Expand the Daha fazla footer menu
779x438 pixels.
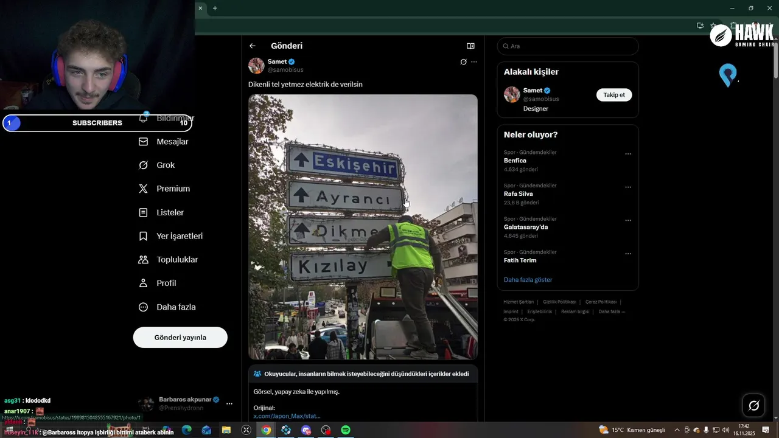(x=612, y=311)
